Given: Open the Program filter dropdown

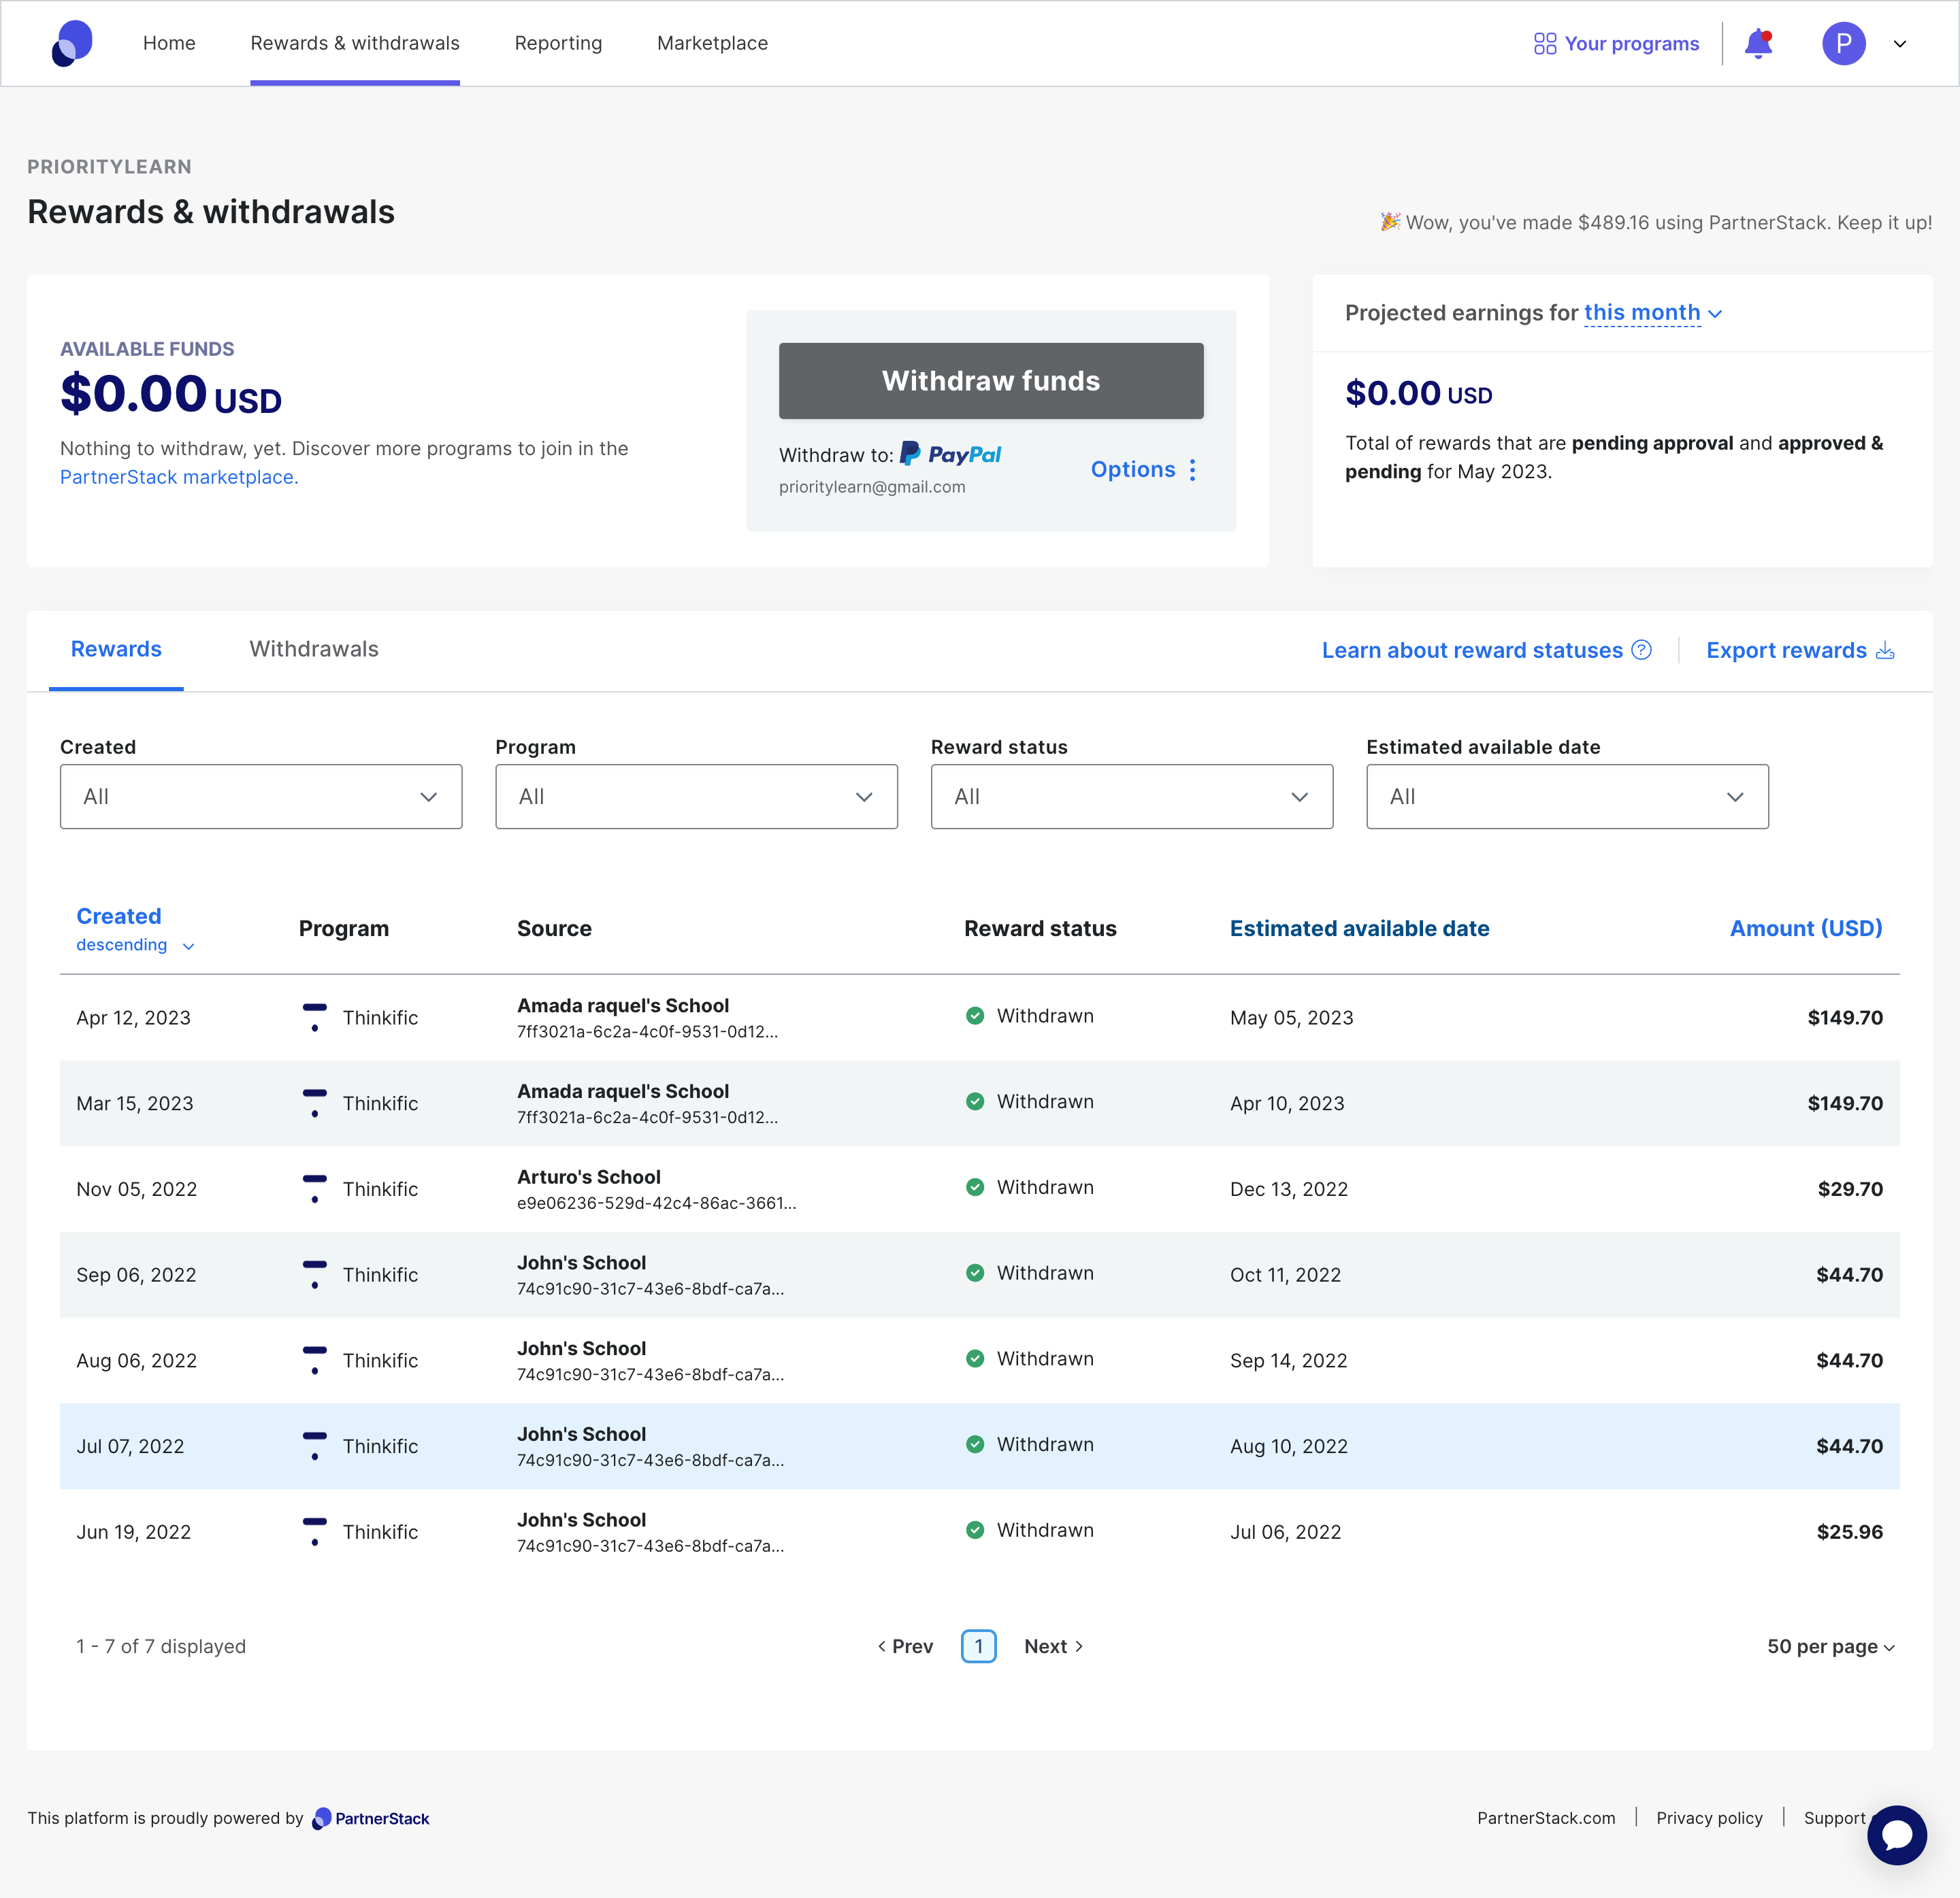Looking at the screenshot, I should coord(696,797).
